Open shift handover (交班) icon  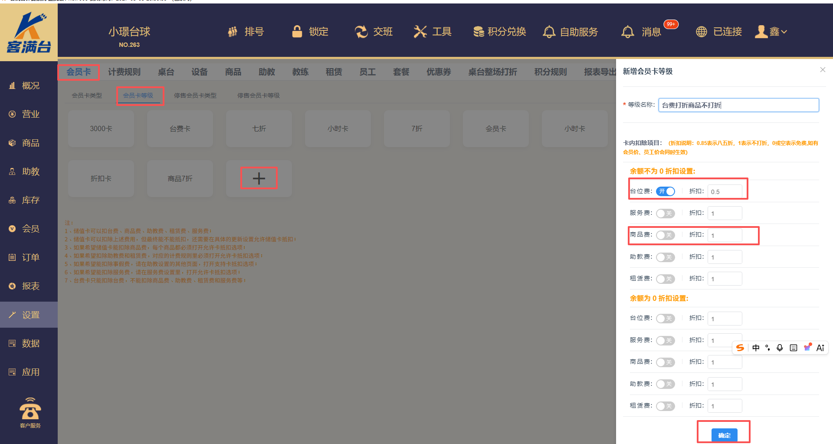pos(361,32)
